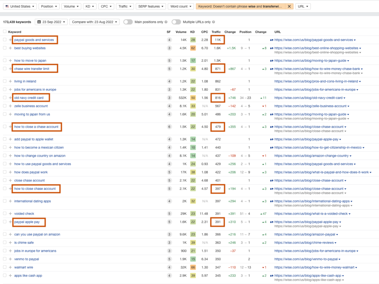Expand the 'how to move to japan' plus icon
This screenshot has height=284, width=379.
click(10, 60)
